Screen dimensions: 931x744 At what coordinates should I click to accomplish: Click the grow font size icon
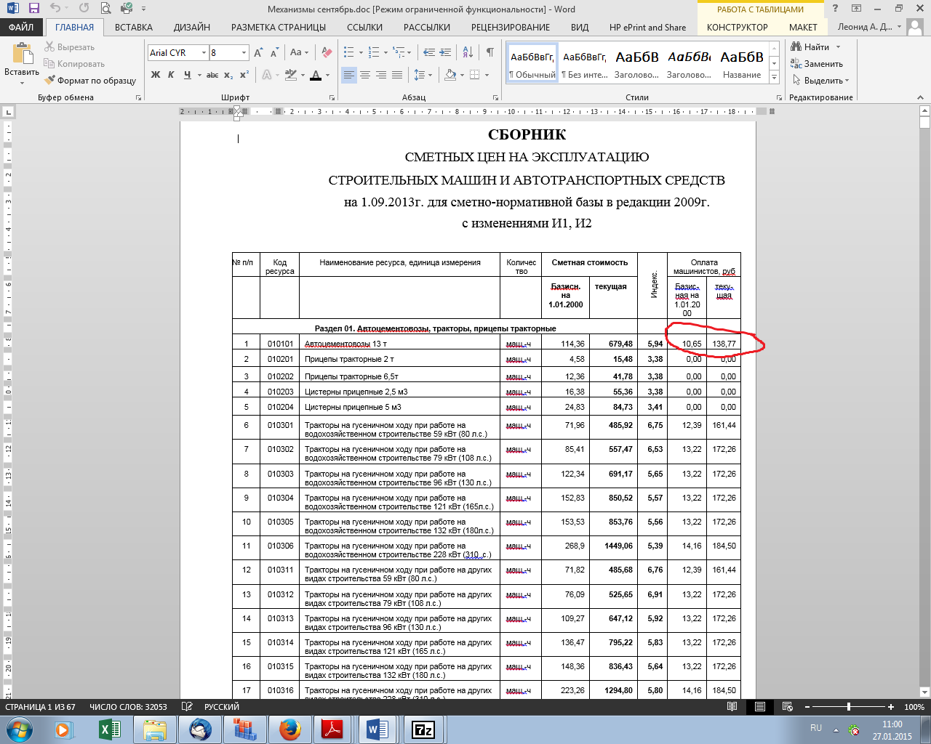(259, 53)
